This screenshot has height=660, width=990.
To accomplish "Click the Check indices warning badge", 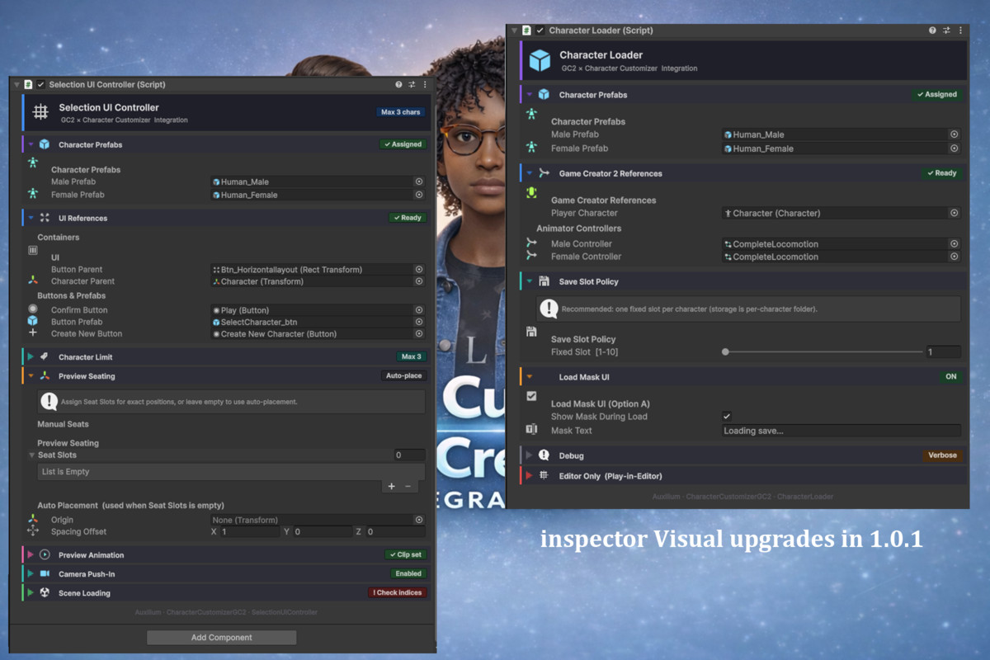I will pos(398,592).
